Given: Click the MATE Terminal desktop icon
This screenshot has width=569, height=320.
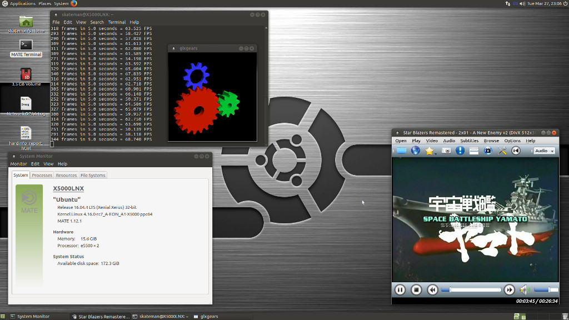Looking at the screenshot, I should pyautogui.click(x=26, y=48).
